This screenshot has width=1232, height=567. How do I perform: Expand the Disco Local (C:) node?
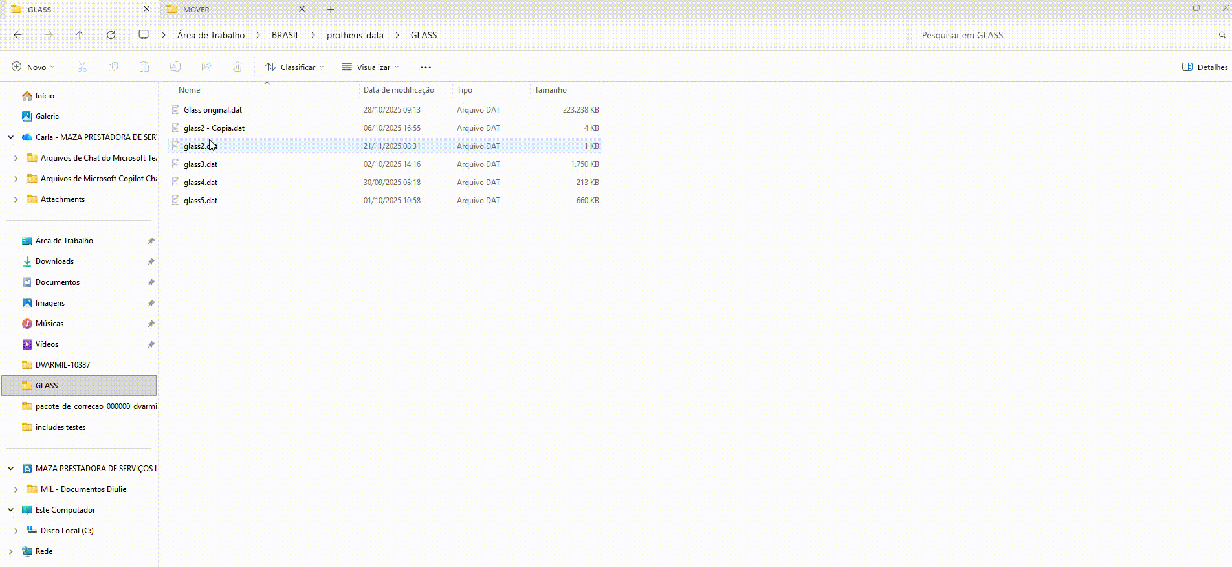16,531
